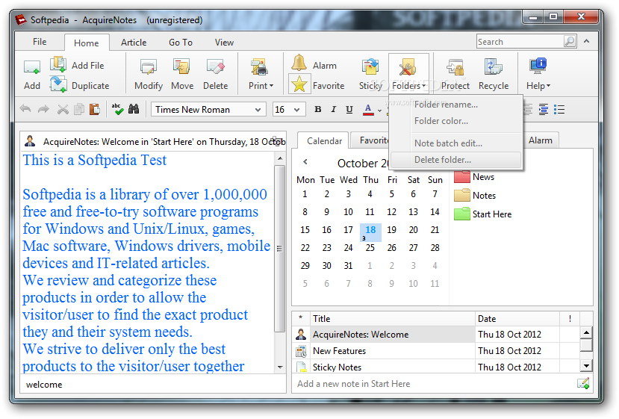Image resolution: width=619 pixels, height=419 pixels.
Task: Click the Cut scissors icon
Action: click(63, 109)
